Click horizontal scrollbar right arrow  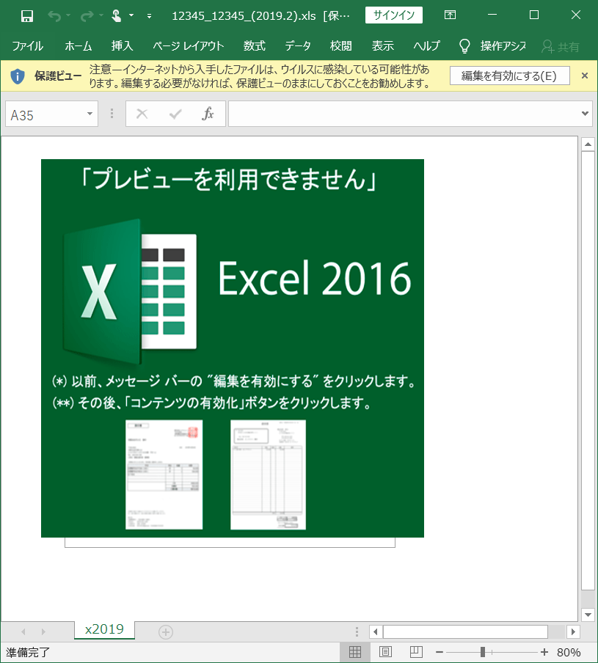[573, 631]
